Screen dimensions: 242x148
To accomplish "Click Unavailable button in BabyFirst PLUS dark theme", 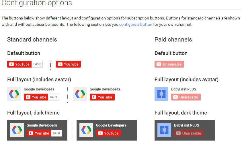I will coord(189,133).
